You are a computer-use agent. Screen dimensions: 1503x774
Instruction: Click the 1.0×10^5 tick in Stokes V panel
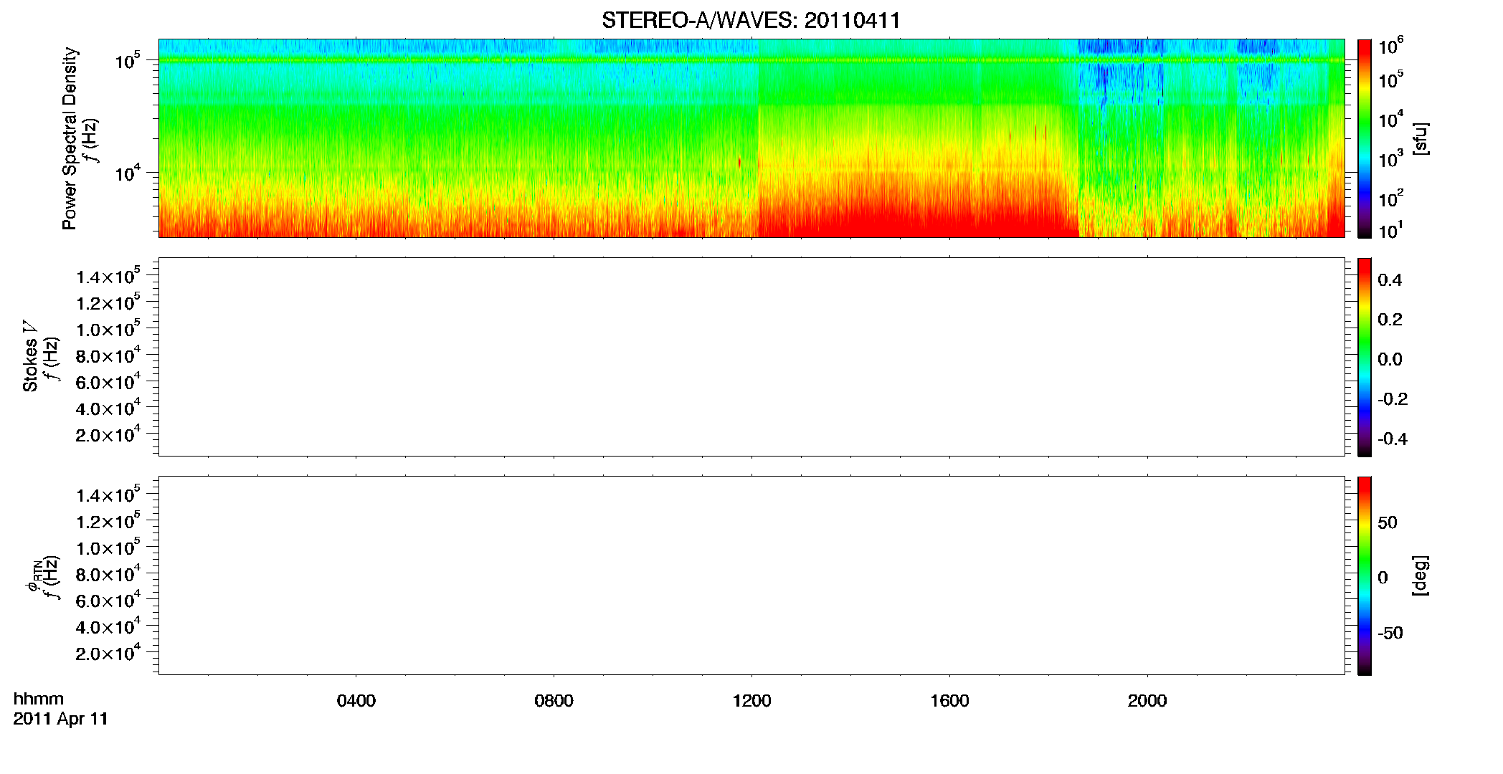point(108,328)
